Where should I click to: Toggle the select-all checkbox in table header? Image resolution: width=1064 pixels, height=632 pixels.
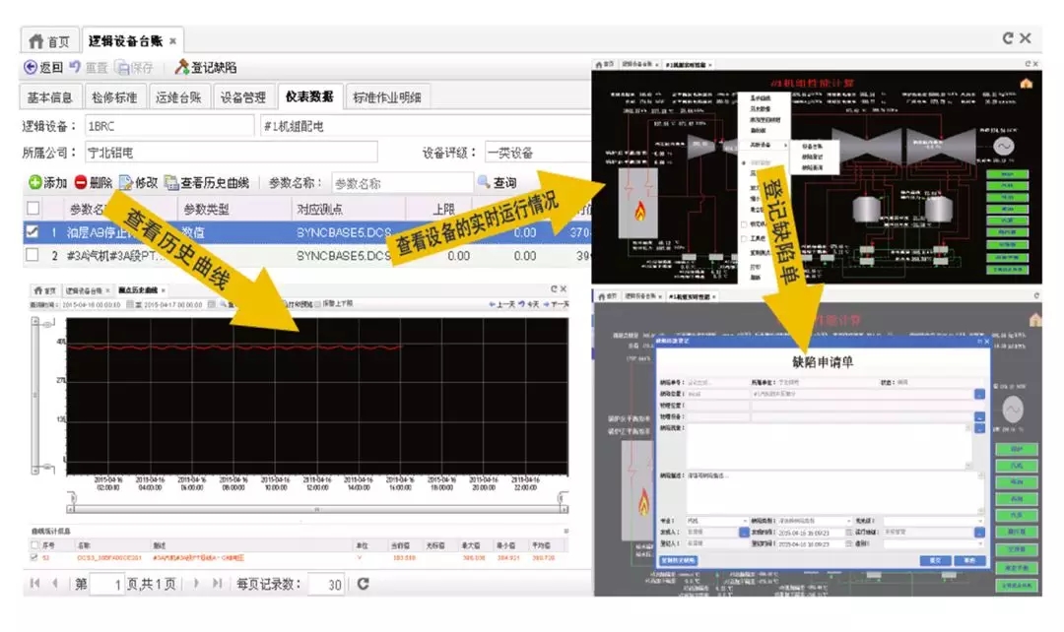[x=33, y=209]
